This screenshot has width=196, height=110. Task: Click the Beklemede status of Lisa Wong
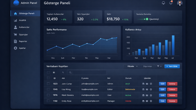[130, 89]
